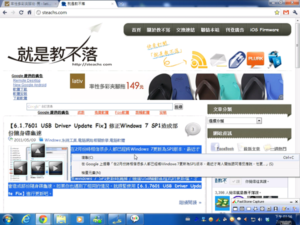The image size is (300, 225).
Task: Open the article title about USB Driver Update Fix
Action: [93, 129]
